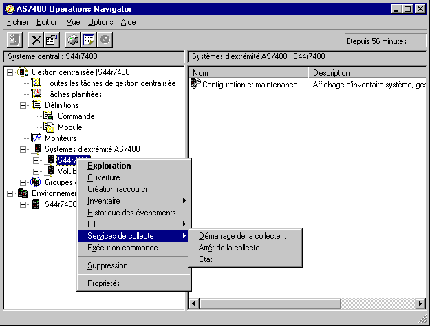Viewport: 430px width, 326px height.
Task: Open the PTF submenu entry
Action: (x=133, y=224)
